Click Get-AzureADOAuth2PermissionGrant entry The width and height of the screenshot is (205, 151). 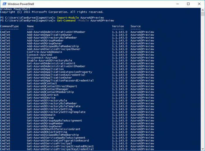click(54, 129)
